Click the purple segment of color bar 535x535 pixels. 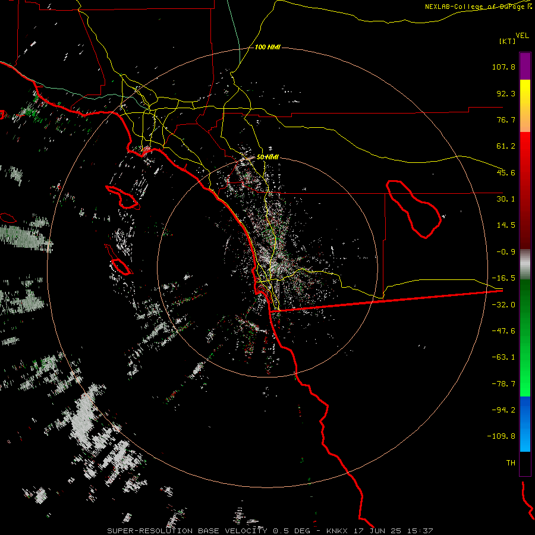point(525,66)
